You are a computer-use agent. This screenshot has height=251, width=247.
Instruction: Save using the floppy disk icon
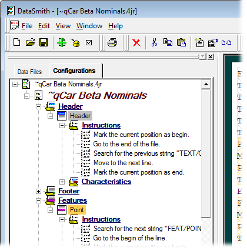(x=44, y=42)
